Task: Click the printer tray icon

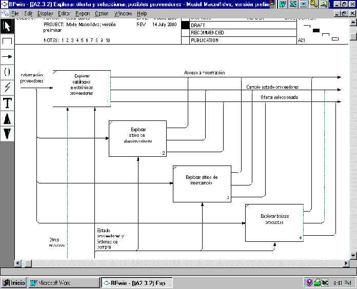Action: click(x=317, y=283)
